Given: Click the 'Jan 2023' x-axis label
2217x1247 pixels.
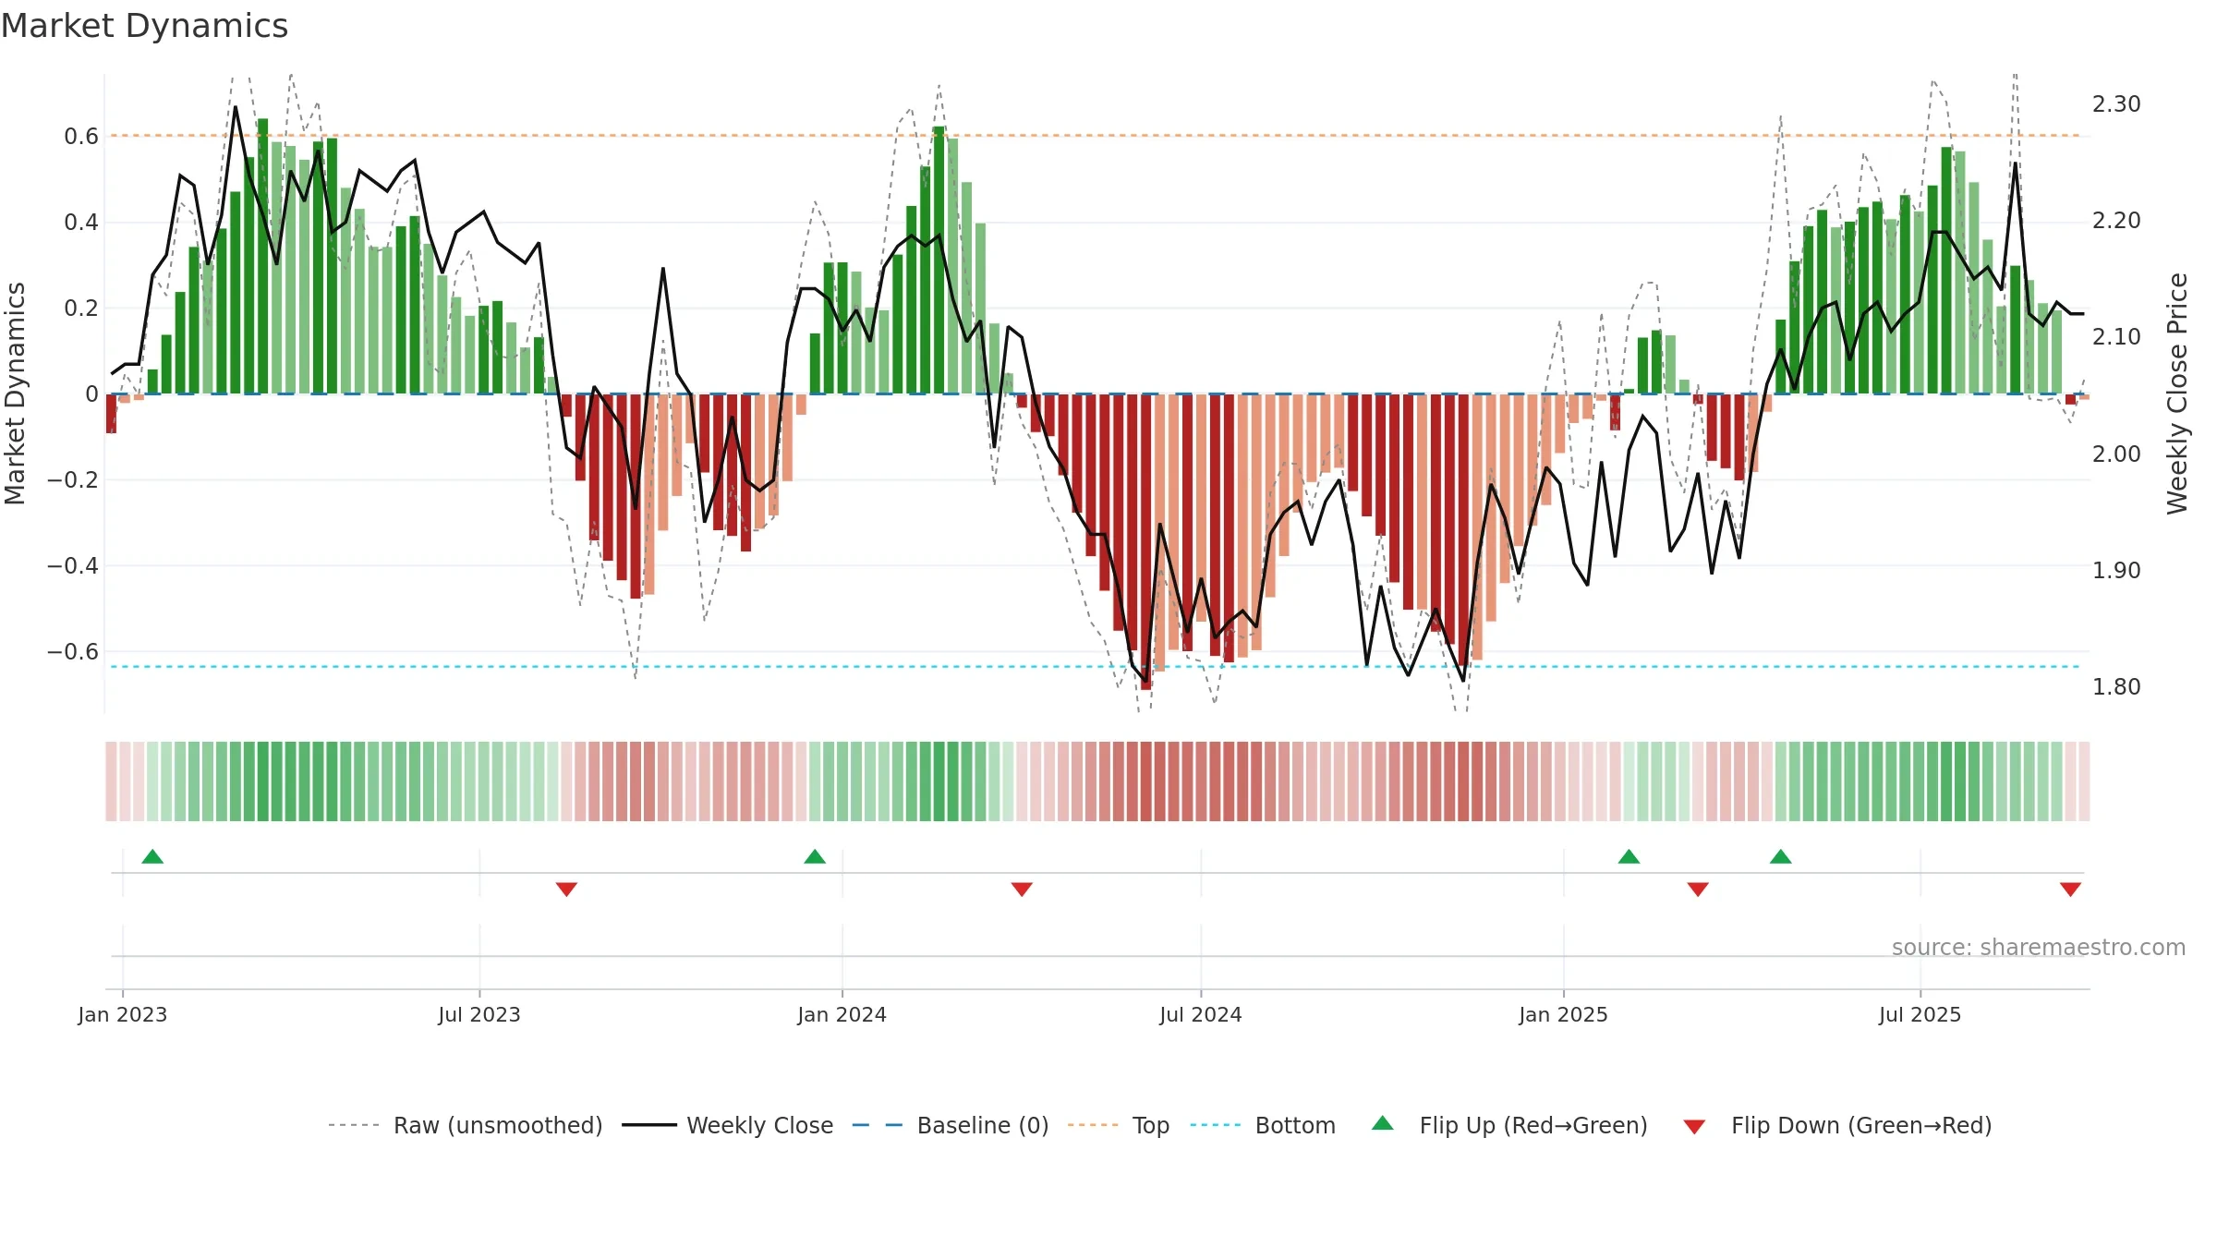Looking at the screenshot, I should (x=123, y=1014).
